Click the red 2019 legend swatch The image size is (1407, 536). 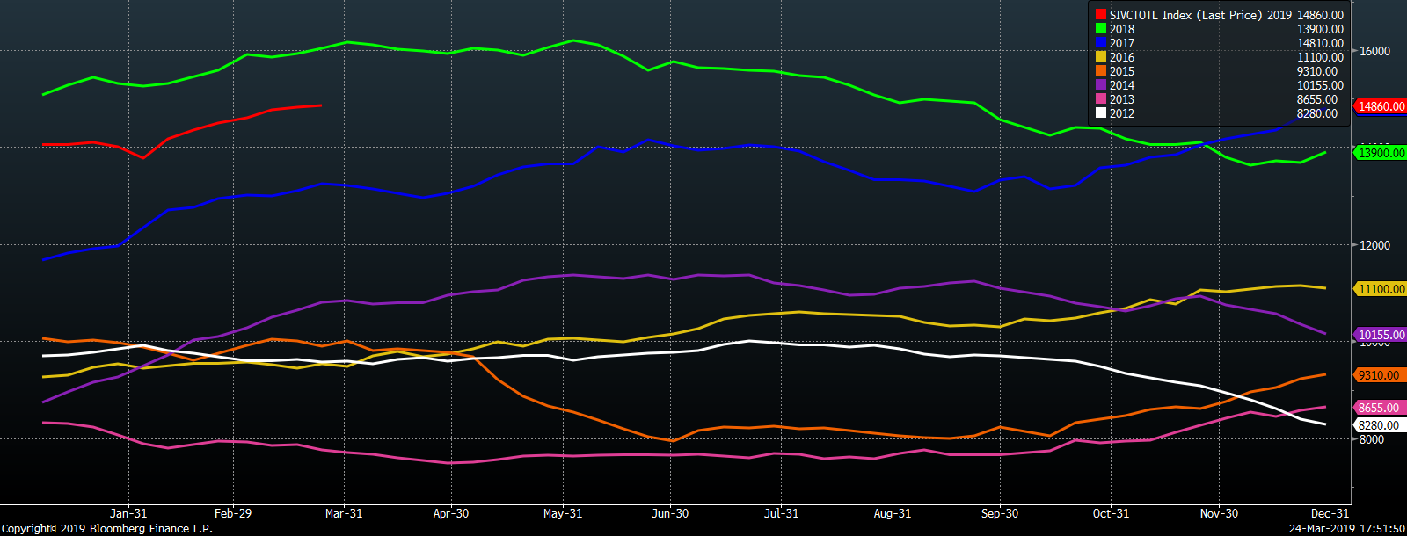[x=1100, y=15]
